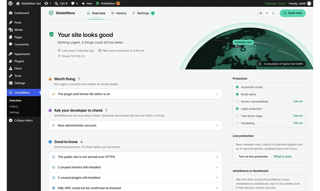Switch to the Overview tab
Viewport: 320px width, 191px height.
[x=96, y=13]
